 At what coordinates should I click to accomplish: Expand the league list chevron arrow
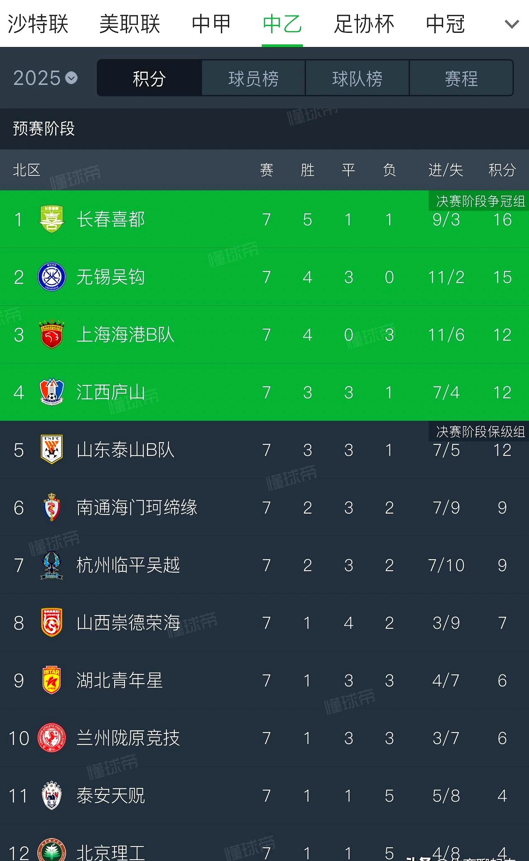[x=512, y=24]
